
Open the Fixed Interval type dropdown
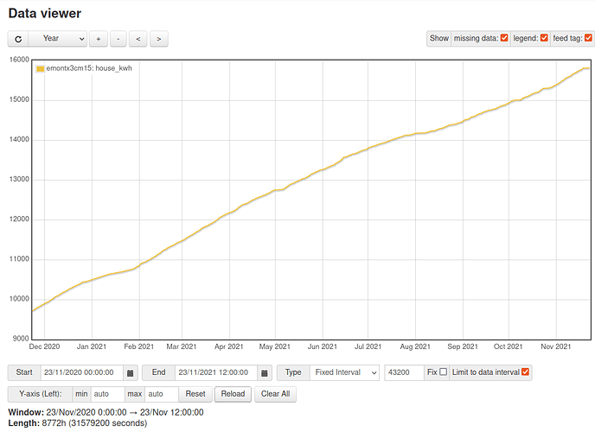[344, 372]
